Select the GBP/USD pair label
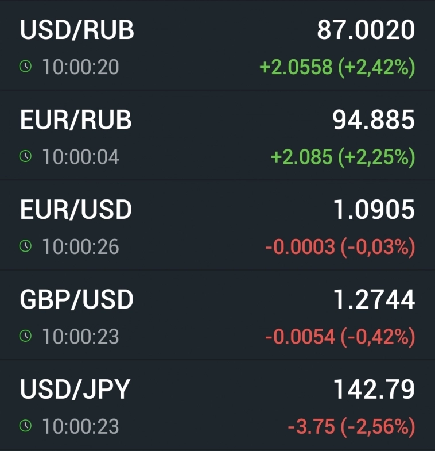Screen dimensions: 435x451 click(x=76, y=299)
